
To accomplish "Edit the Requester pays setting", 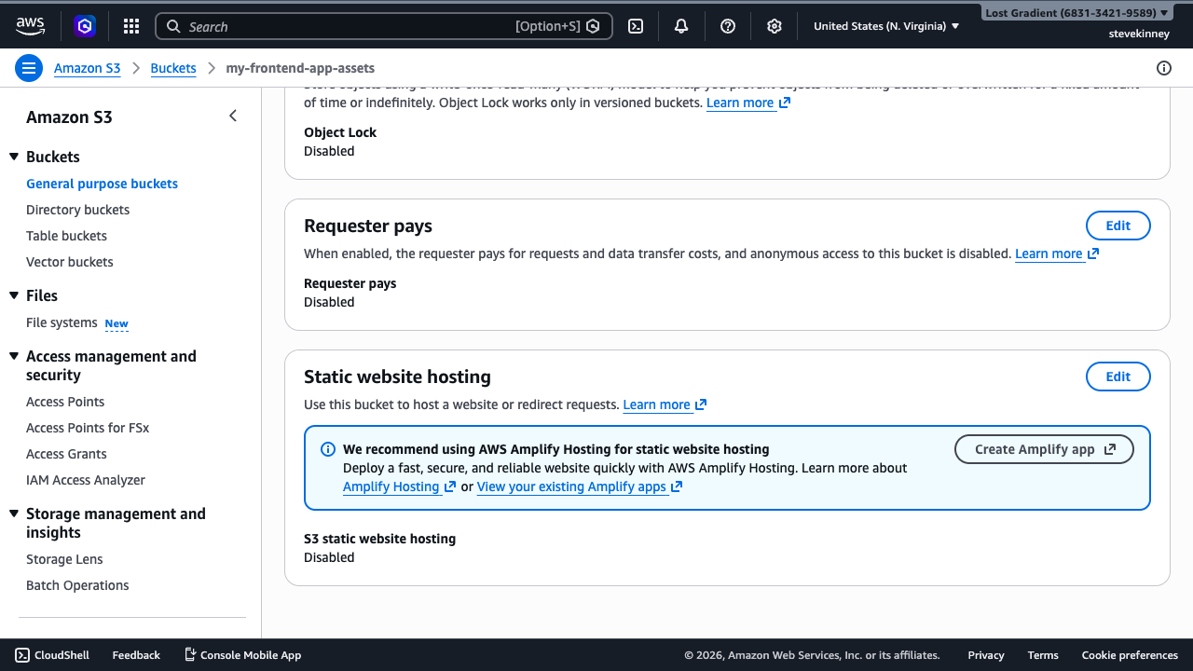I will 1118,226.
